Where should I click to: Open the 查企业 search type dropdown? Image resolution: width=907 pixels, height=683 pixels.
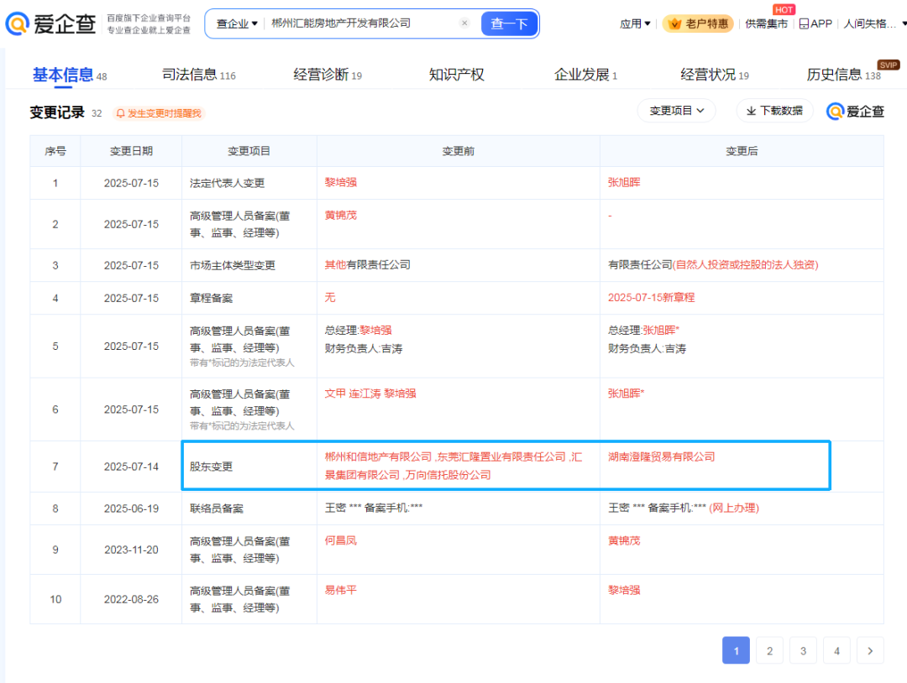[x=237, y=23]
